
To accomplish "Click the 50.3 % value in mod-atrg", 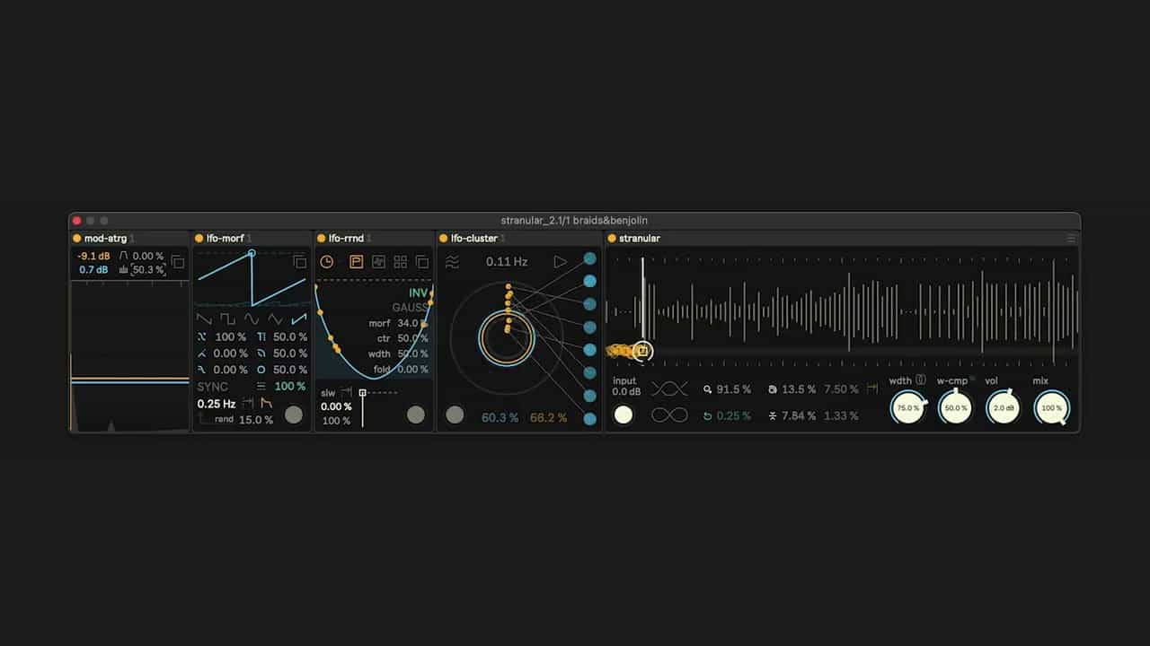I will 148,270.
